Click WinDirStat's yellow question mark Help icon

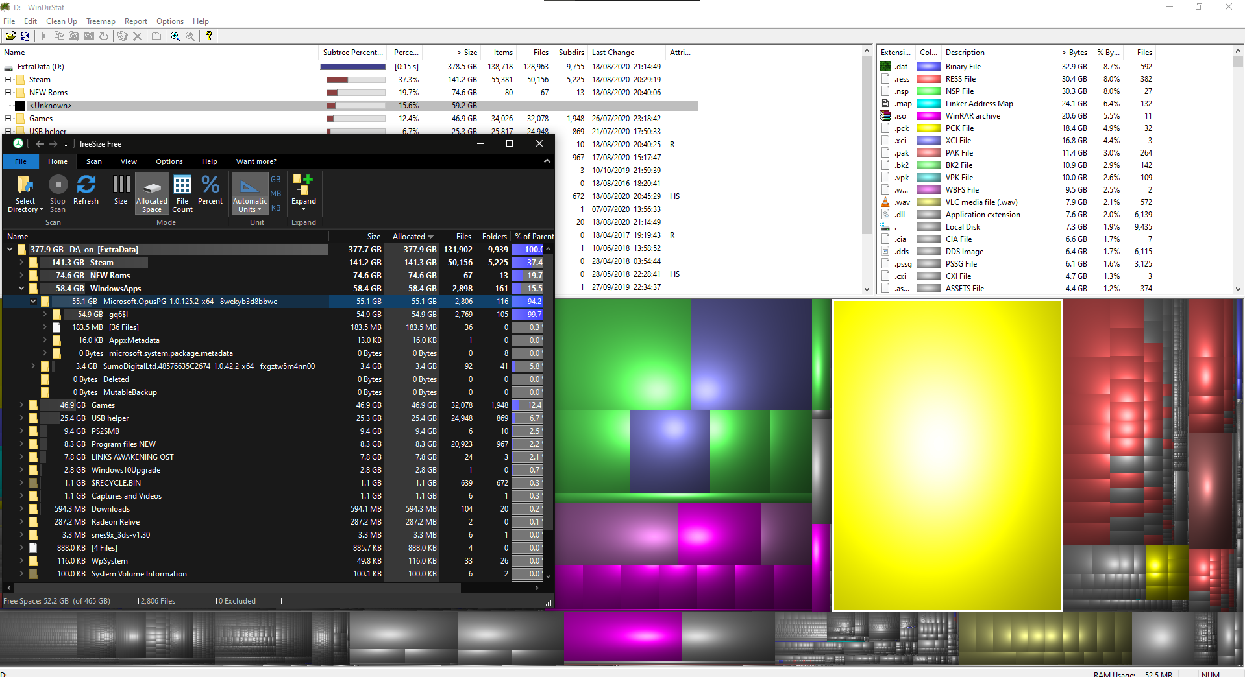pyautogui.click(x=209, y=36)
